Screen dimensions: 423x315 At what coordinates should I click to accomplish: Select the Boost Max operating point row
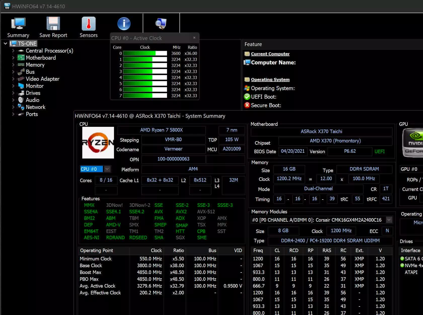[x=161, y=272]
